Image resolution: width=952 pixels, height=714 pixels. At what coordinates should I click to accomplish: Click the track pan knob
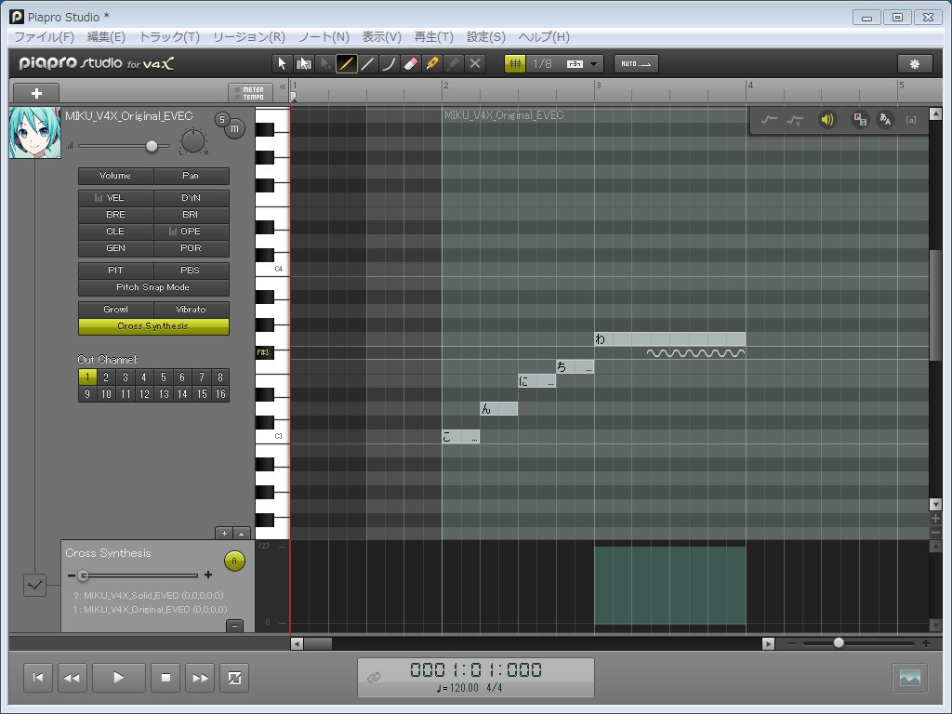click(193, 142)
